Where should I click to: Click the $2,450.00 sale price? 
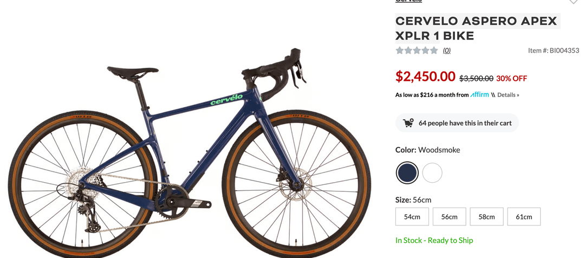point(425,76)
